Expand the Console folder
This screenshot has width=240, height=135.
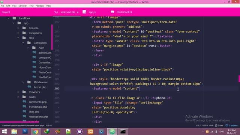click(x=18, y=28)
